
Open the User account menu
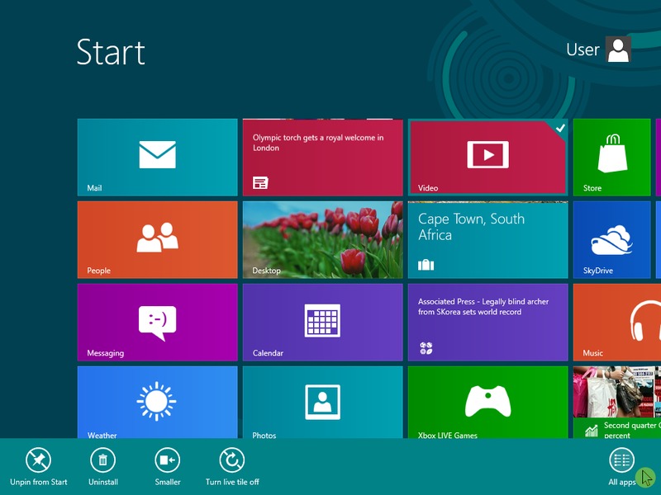(599, 49)
